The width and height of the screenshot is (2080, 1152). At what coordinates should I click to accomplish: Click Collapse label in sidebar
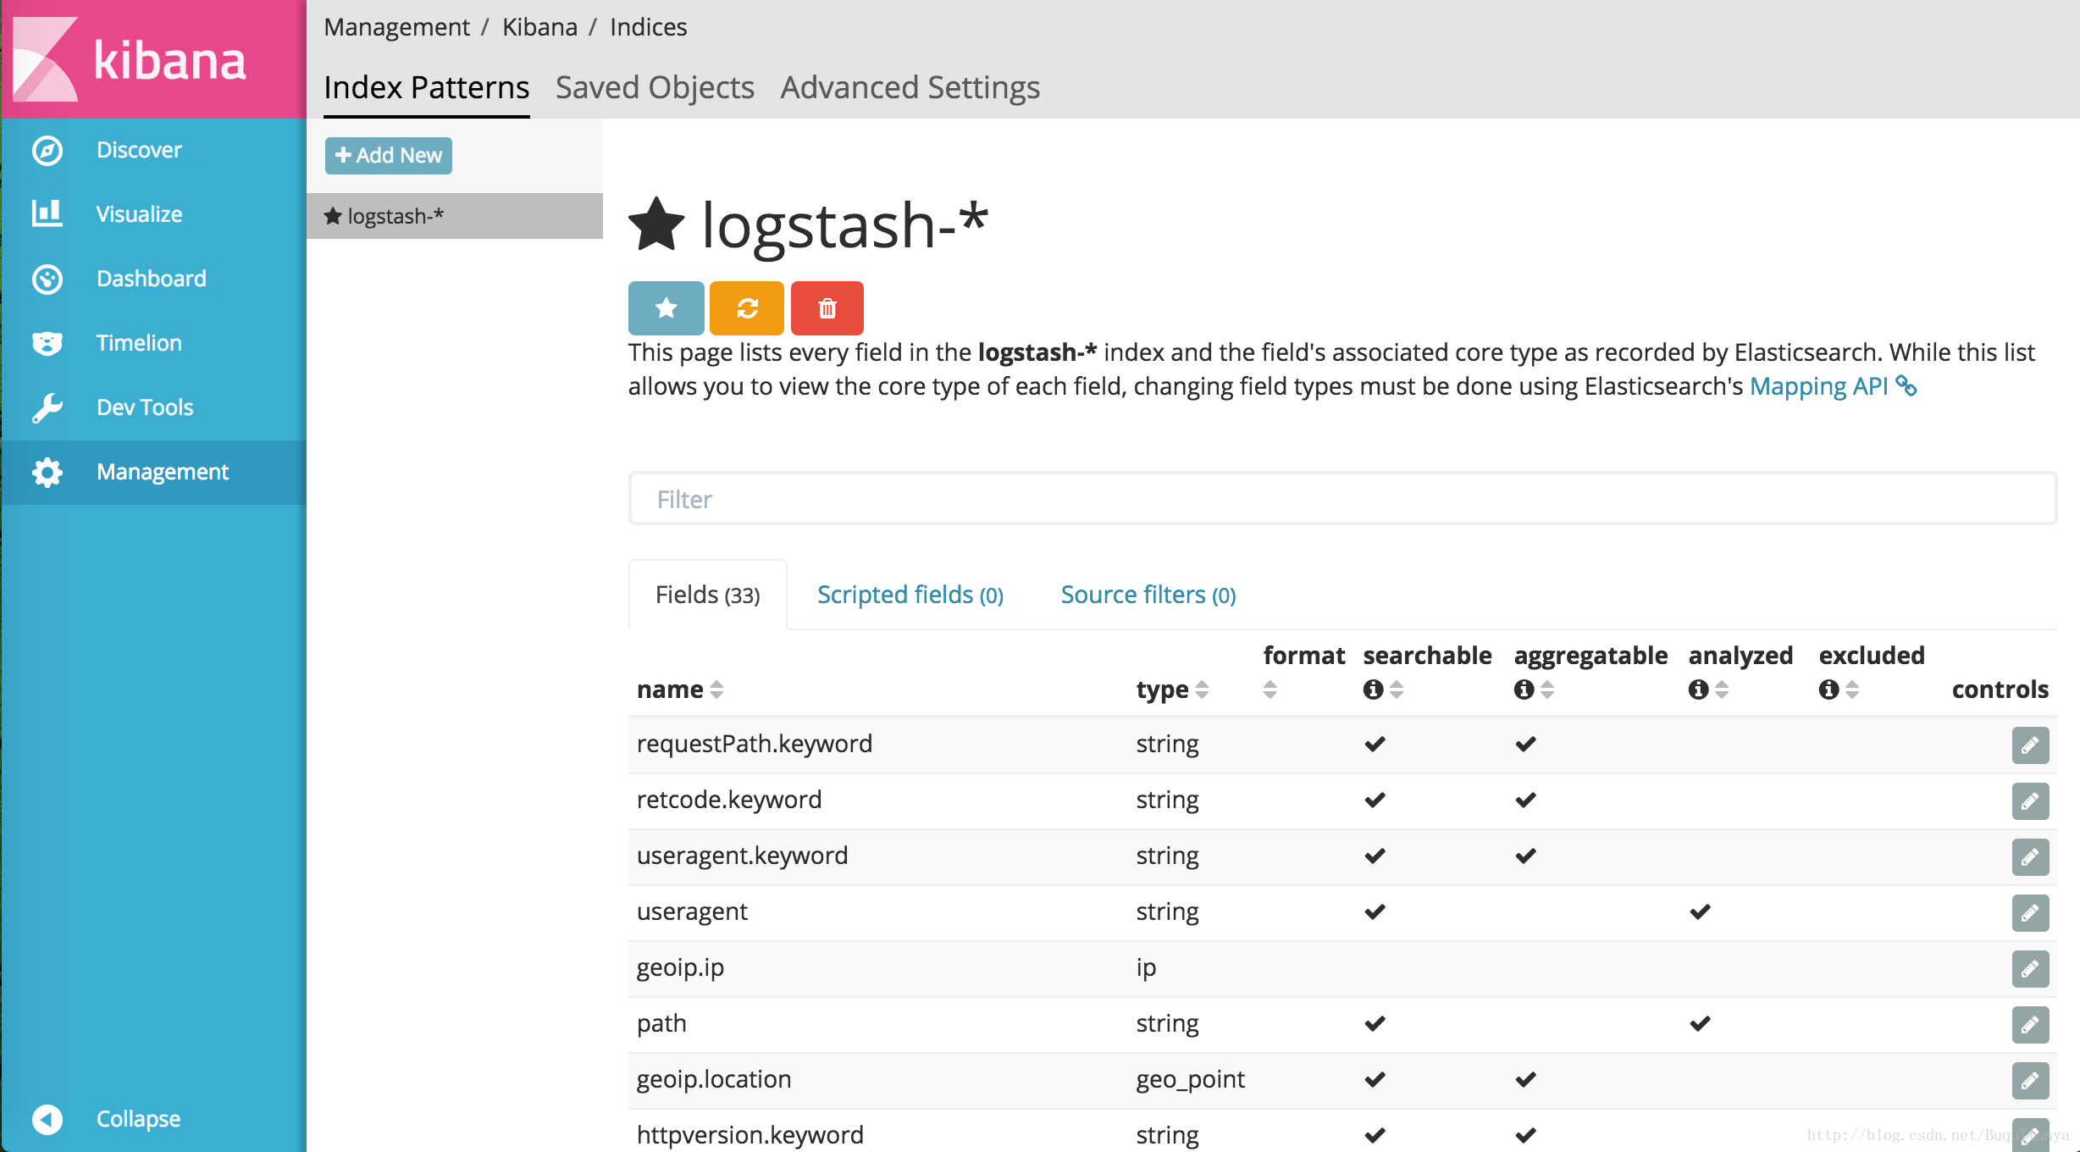pyautogui.click(x=138, y=1119)
